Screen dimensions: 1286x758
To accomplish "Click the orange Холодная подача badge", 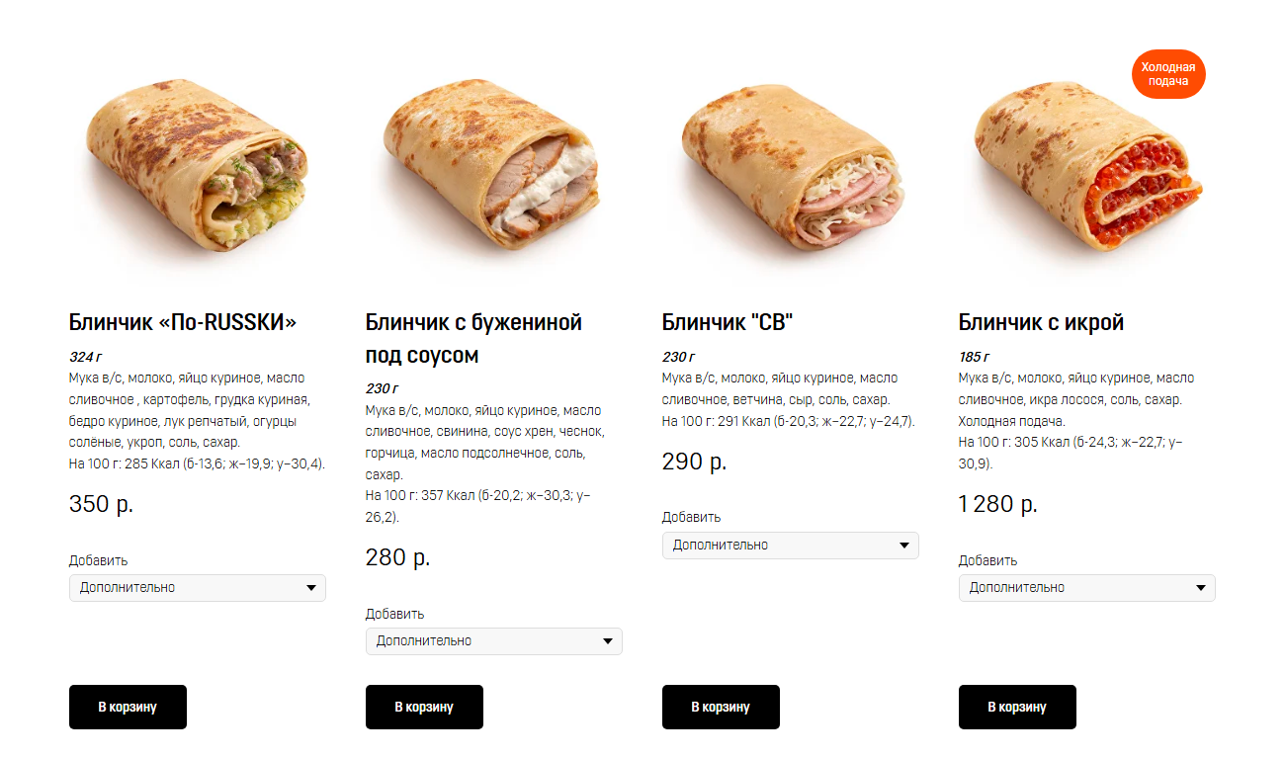I will 1168,74.
